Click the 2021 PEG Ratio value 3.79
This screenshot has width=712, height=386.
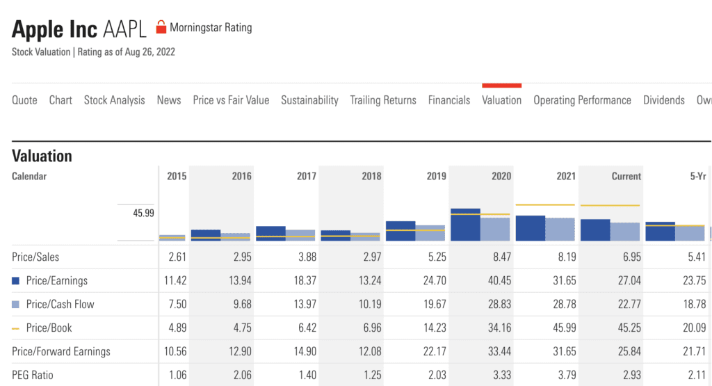tap(567, 375)
